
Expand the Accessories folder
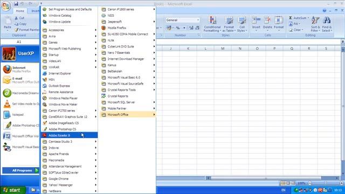coord(69,30)
